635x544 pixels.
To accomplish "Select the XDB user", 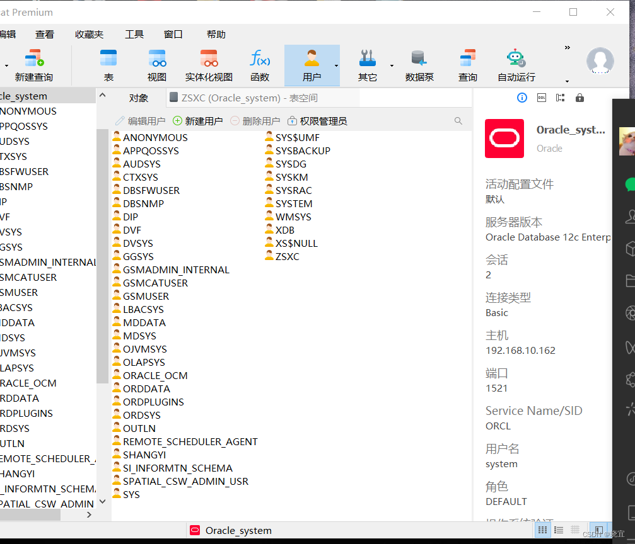I will pyautogui.click(x=280, y=230).
